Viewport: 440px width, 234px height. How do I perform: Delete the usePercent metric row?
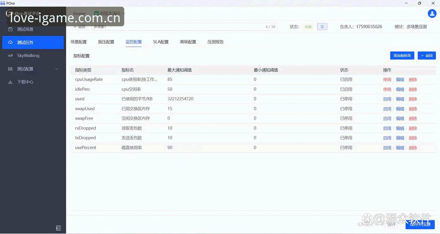(x=413, y=148)
